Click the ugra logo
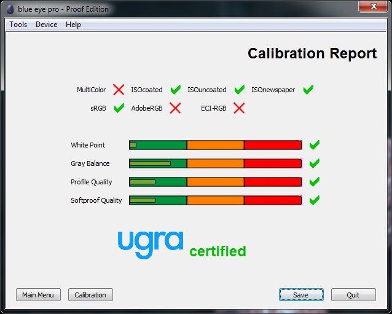This screenshot has height=314, width=392. click(151, 245)
